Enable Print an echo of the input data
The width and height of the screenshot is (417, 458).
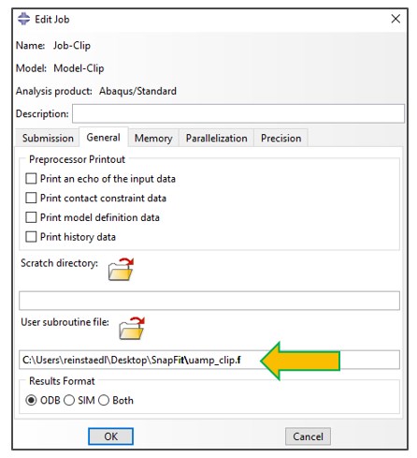coord(31,179)
